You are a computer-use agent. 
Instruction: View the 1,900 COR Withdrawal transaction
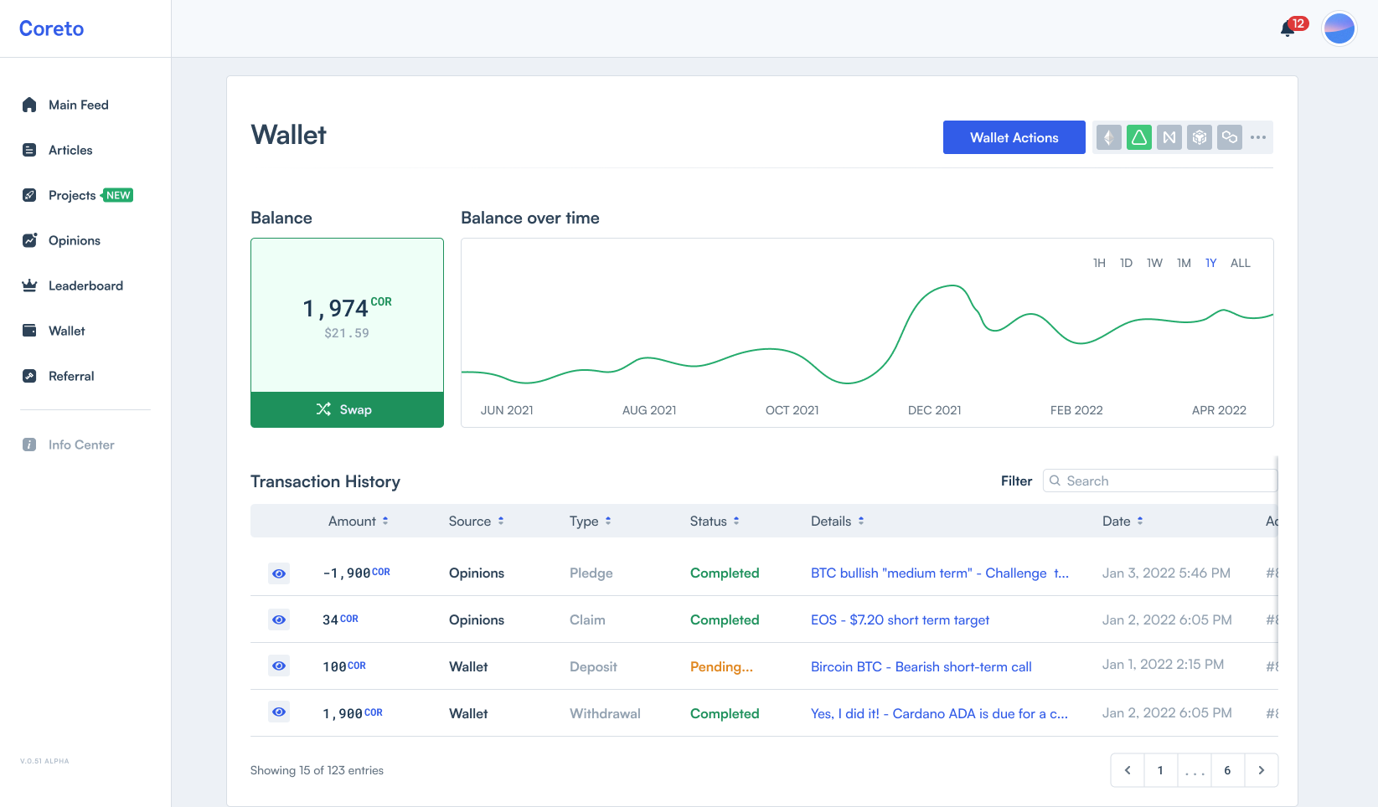[x=279, y=712]
